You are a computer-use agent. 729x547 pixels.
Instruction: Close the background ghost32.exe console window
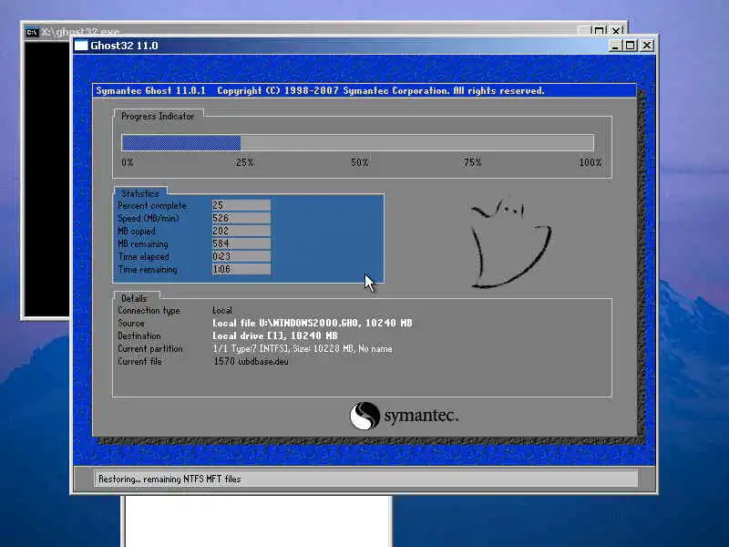616,31
